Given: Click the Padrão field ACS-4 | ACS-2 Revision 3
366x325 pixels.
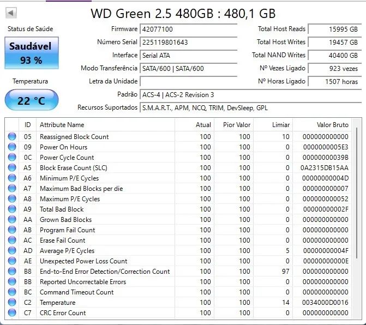Looking at the screenshot, I should [x=251, y=95].
